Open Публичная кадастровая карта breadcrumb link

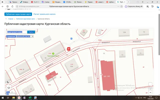25,19
